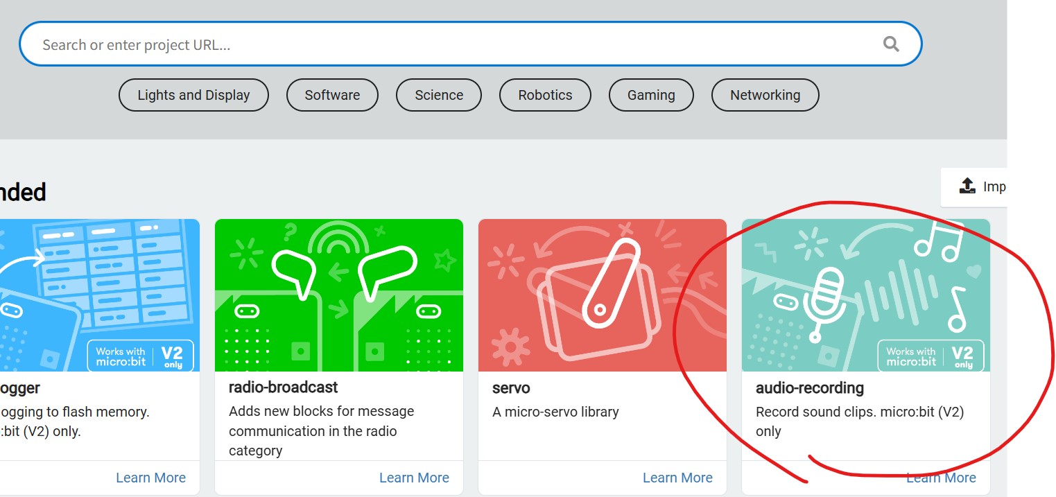Follow the servo card's Learn More link
Viewport: 1056px width, 497px height.
[x=677, y=478]
